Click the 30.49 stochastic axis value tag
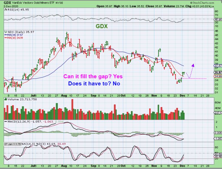222x169 pixels. [218, 157]
